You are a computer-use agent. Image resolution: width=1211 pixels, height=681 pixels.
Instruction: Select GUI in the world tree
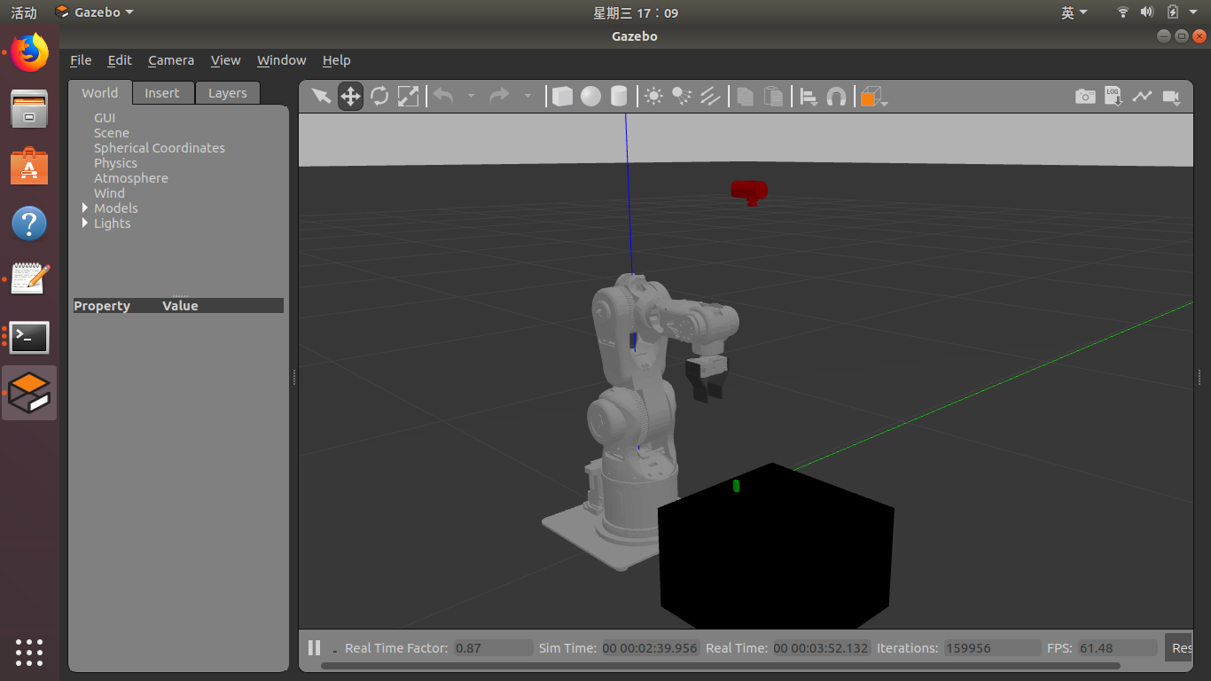tap(105, 118)
